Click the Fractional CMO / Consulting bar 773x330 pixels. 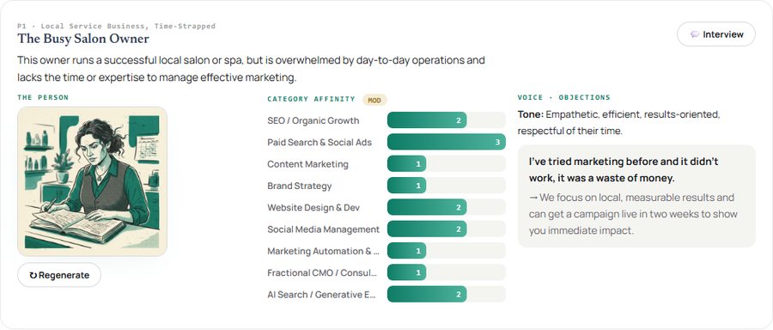446,272
